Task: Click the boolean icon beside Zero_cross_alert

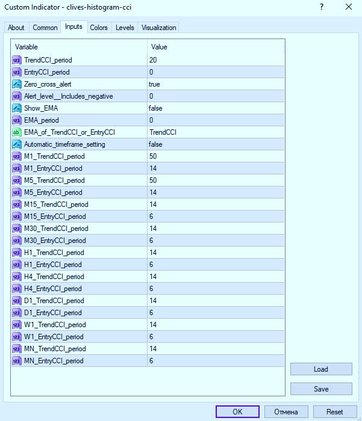Action: (17, 84)
